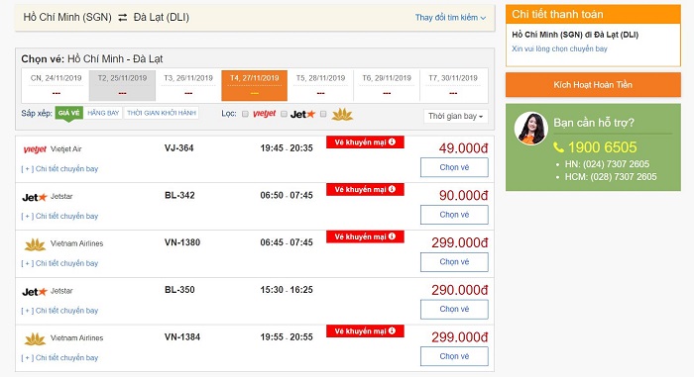
Task: Expand flight details for BL-342
Action: 59,216
